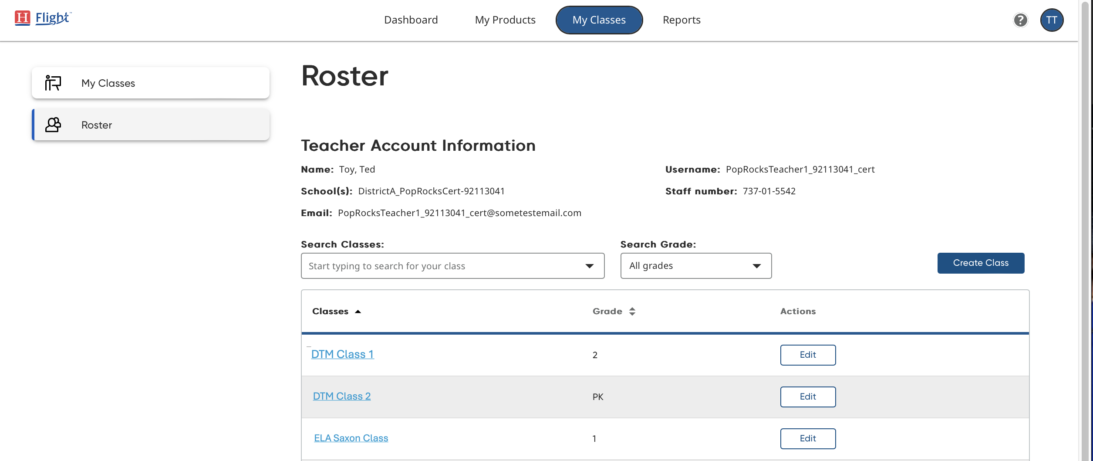Select the Roster people icon in sidebar
Screen dimensions: 1093x461
(x=53, y=125)
